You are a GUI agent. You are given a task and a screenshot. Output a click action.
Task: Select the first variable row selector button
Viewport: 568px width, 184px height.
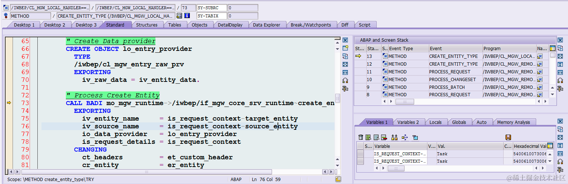coord(360,154)
